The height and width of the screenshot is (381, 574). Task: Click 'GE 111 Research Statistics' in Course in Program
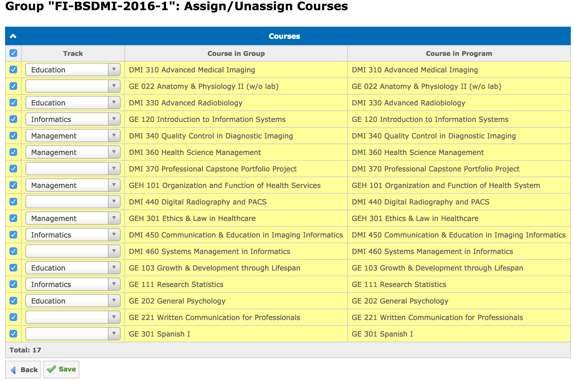[x=399, y=284]
